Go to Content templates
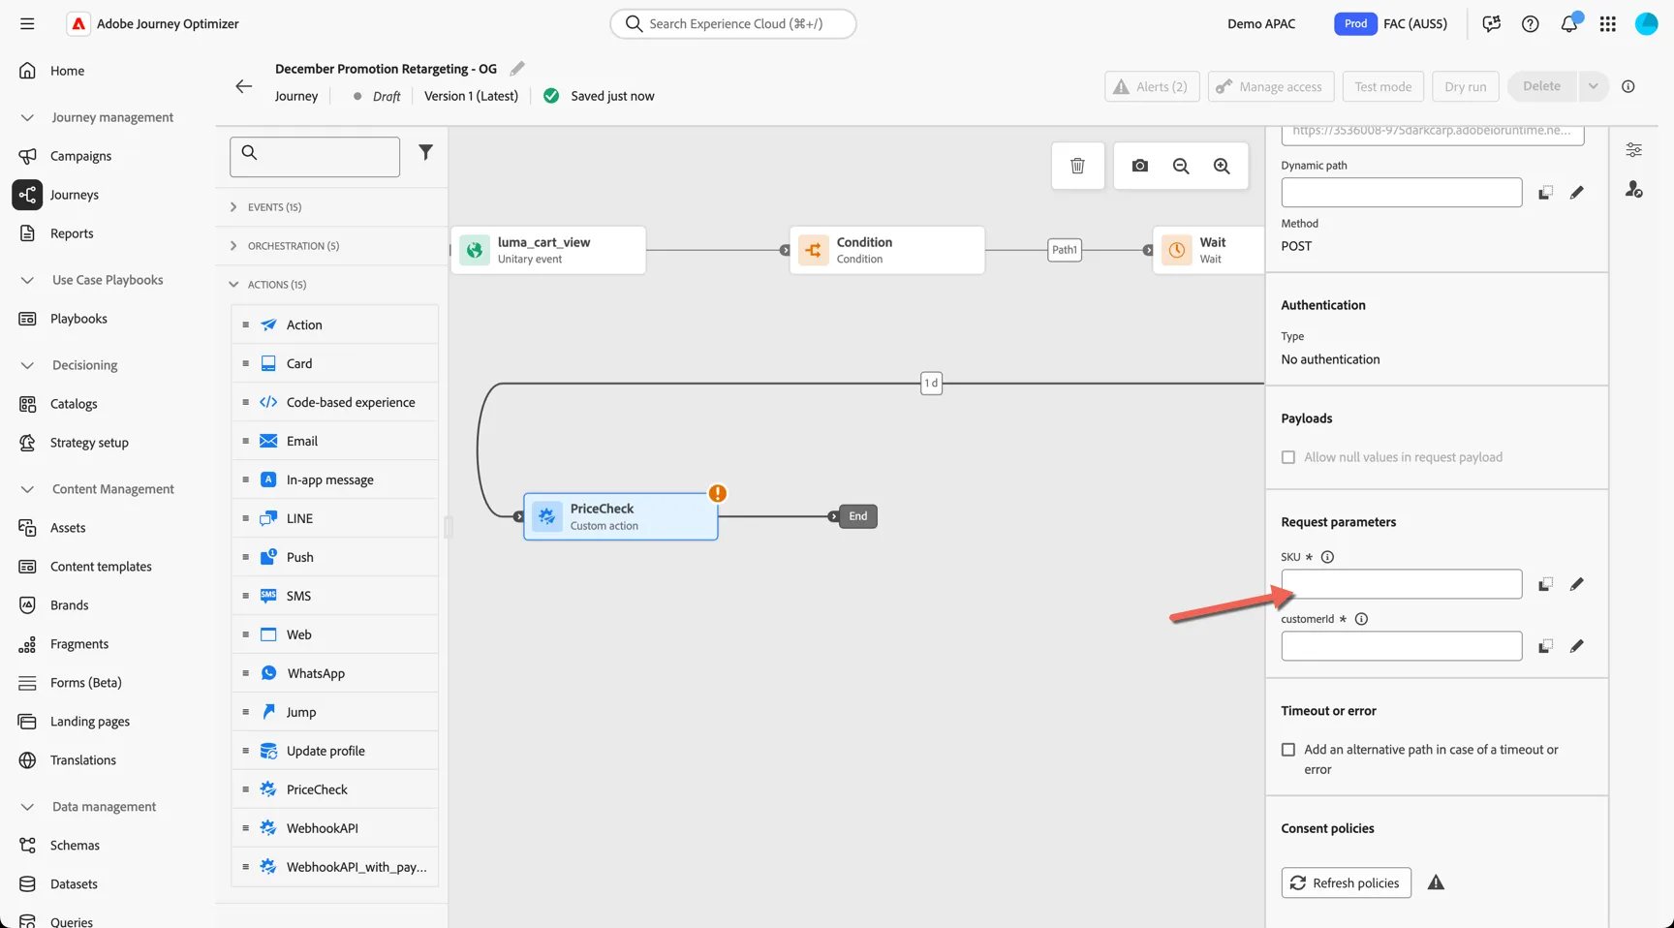 click(101, 567)
